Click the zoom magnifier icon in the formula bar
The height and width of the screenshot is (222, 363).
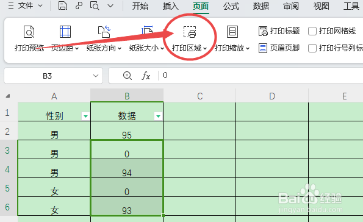pyautogui.click(x=128, y=76)
